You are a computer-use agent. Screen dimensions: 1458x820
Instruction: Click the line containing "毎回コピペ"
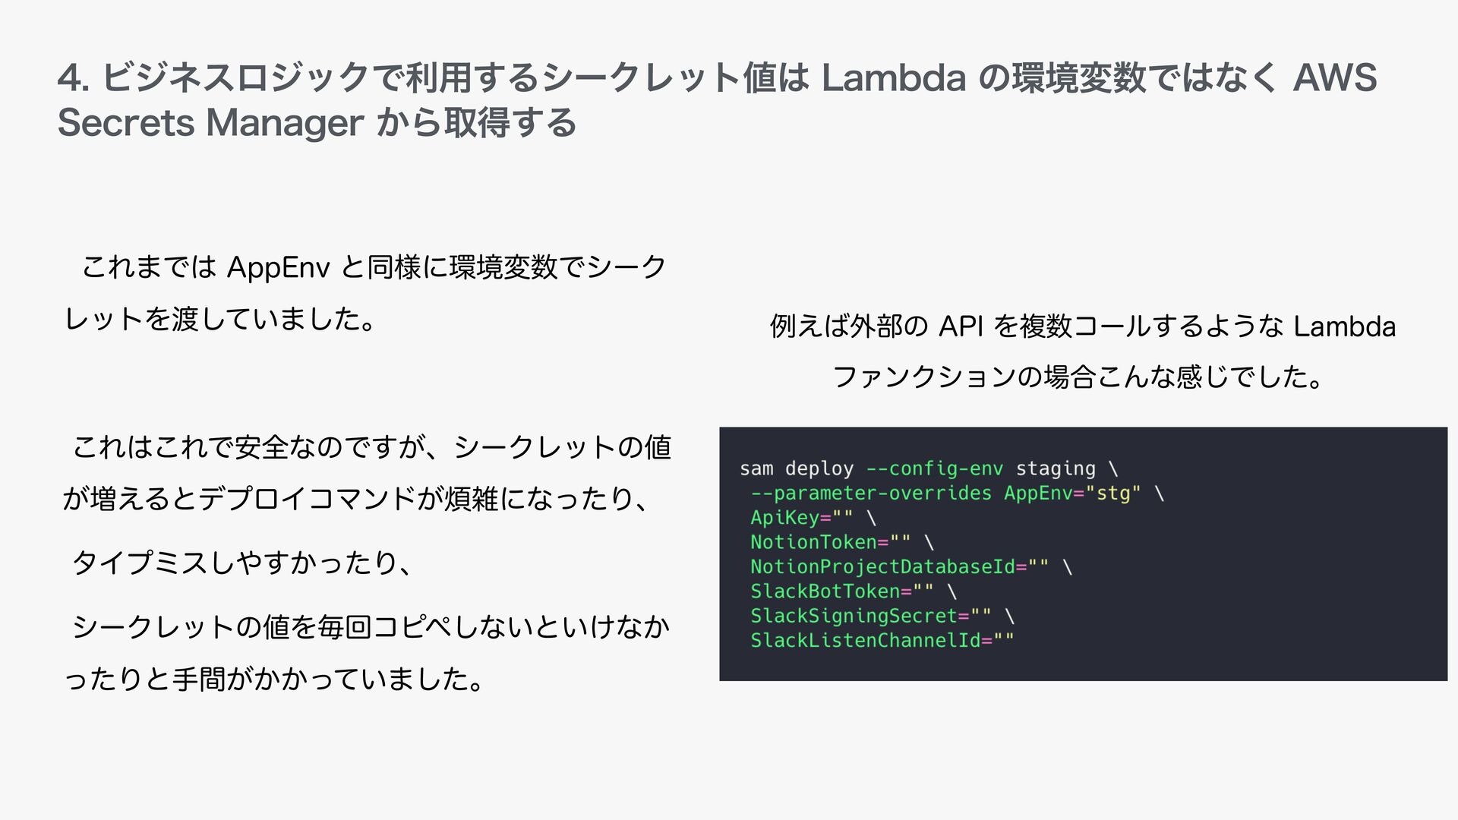click(x=371, y=627)
